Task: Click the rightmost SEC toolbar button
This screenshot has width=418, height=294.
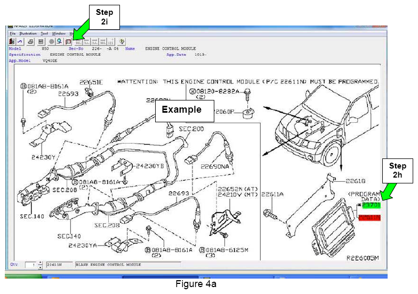Action: [111, 41]
